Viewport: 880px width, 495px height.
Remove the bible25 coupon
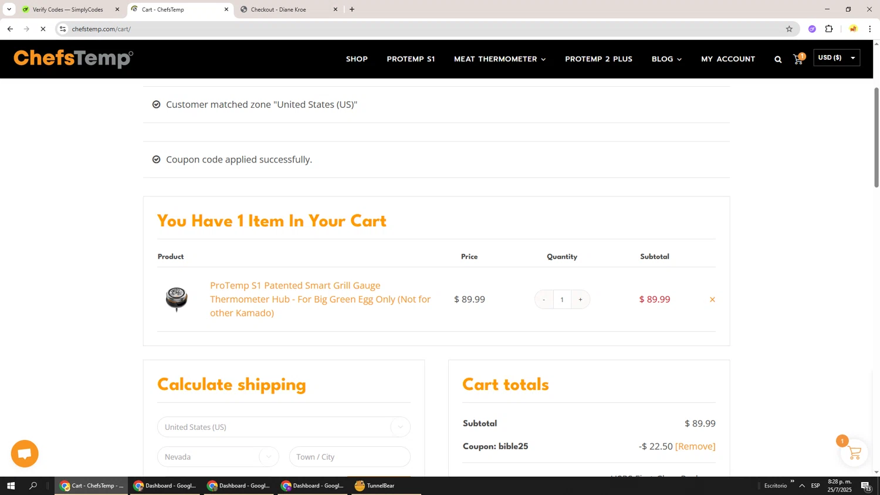(695, 446)
